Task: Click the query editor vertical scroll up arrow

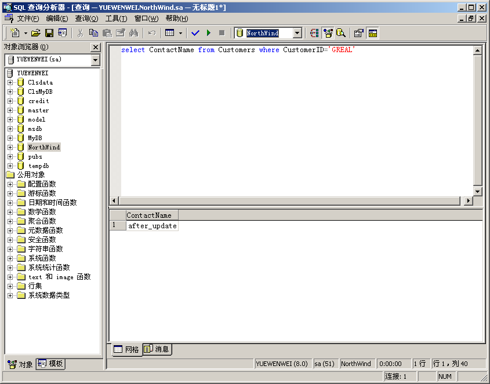Action: (477, 50)
